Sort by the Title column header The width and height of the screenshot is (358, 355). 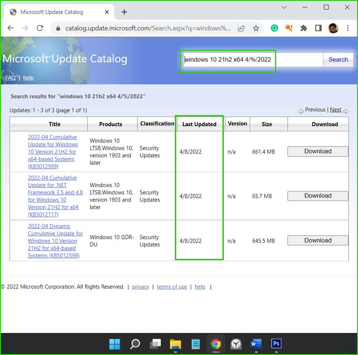(55, 124)
